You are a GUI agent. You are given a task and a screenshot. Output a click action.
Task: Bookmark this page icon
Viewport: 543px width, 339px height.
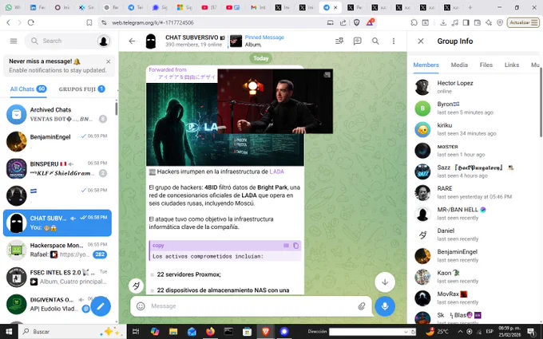pos(89,22)
